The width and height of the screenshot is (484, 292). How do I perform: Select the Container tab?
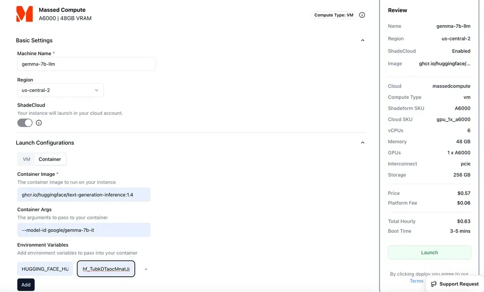pyautogui.click(x=50, y=159)
